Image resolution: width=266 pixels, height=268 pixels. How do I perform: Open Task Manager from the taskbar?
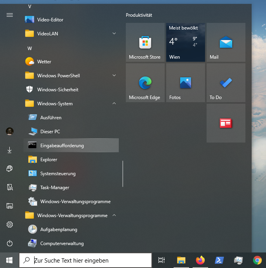tap(238, 260)
